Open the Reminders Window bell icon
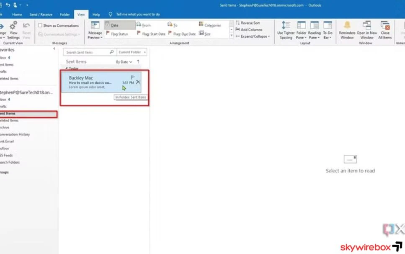Screen dimensions: 405x254 (x=347, y=26)
